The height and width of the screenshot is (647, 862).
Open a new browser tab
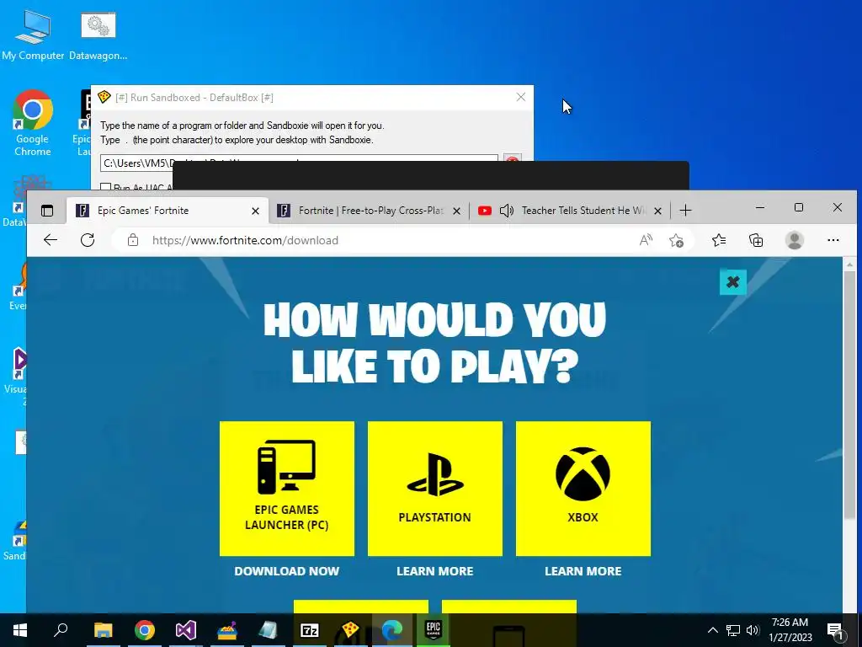click(x=685, y=210)
